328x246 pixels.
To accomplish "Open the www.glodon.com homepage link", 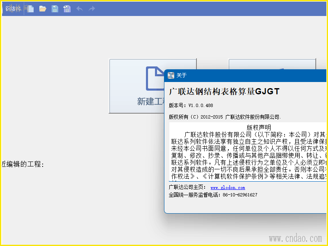I will pyautogui.click(x=228, y=188).
